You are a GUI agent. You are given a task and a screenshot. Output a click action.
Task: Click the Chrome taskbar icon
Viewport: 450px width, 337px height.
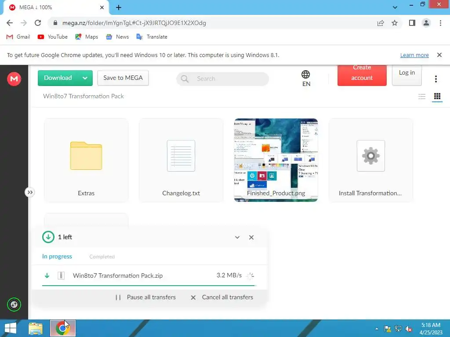[63, 328]
